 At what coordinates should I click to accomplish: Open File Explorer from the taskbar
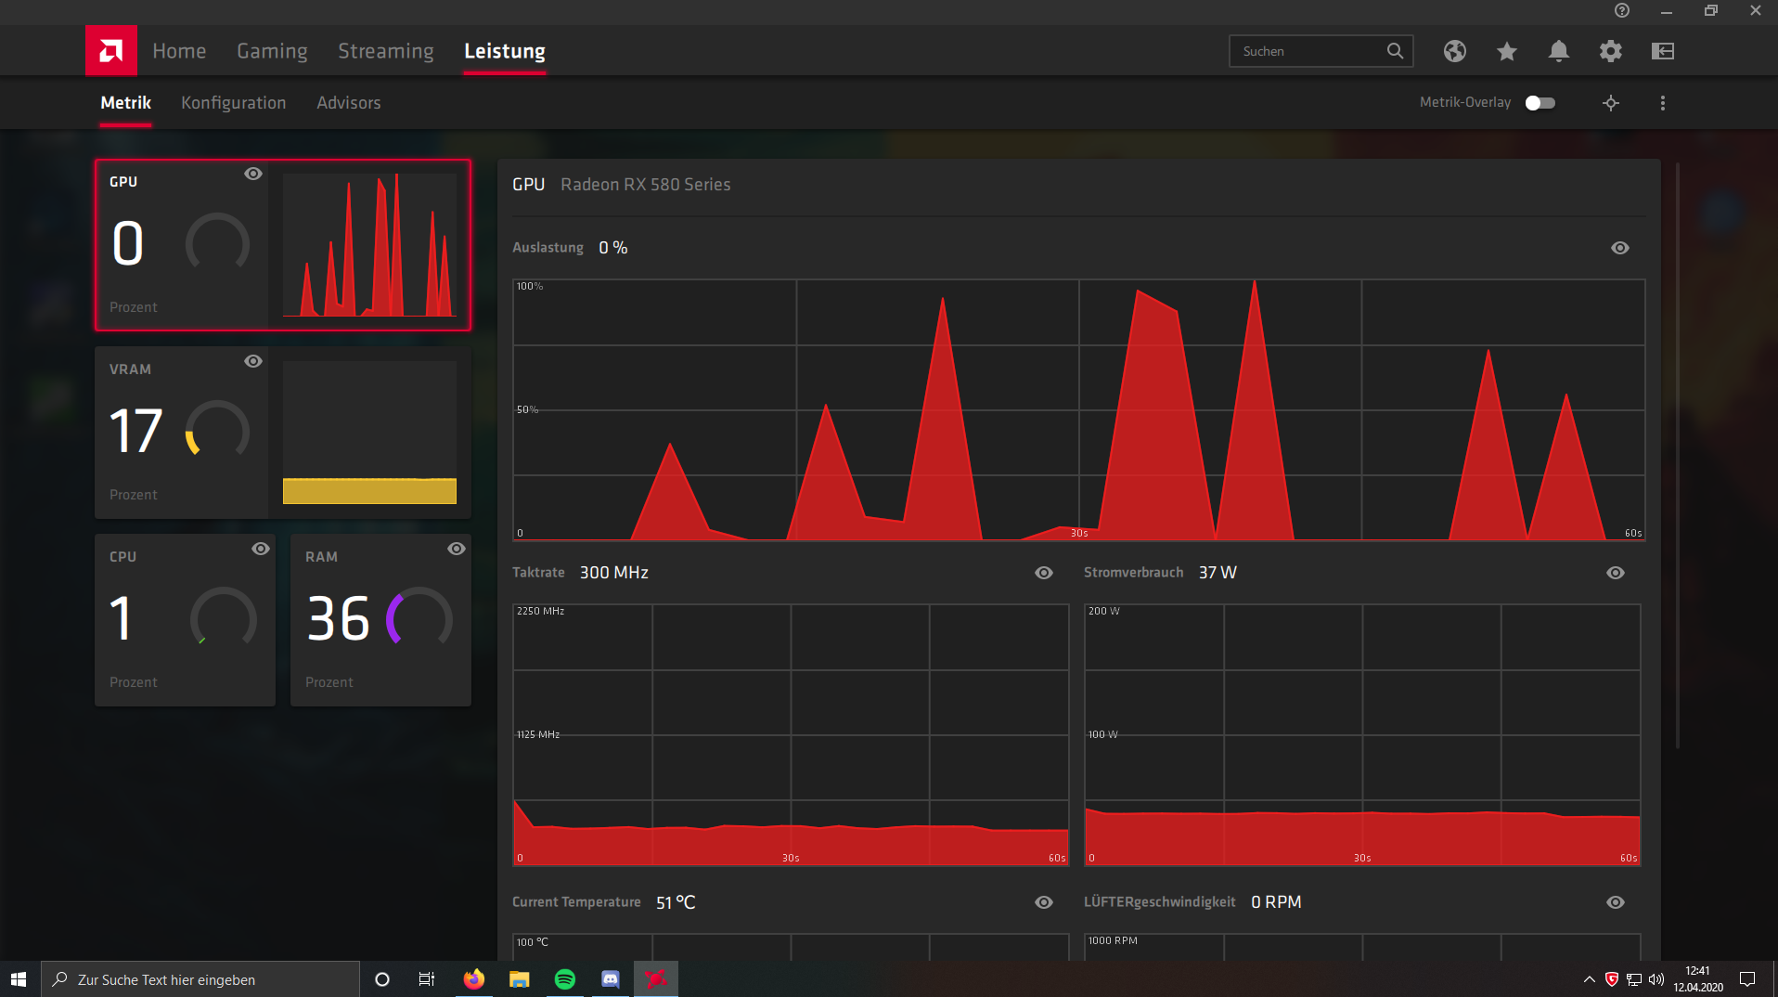coord(520,979)
